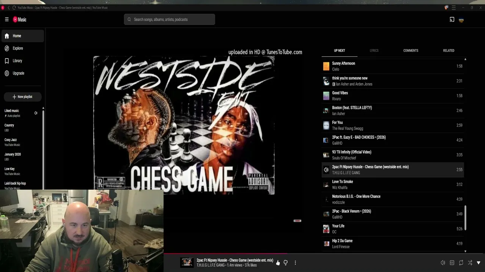This screenshot has width=485, height=272.
Task: Click the Cast to device icon
Action: pyautogui.click(x=452, y=20)
